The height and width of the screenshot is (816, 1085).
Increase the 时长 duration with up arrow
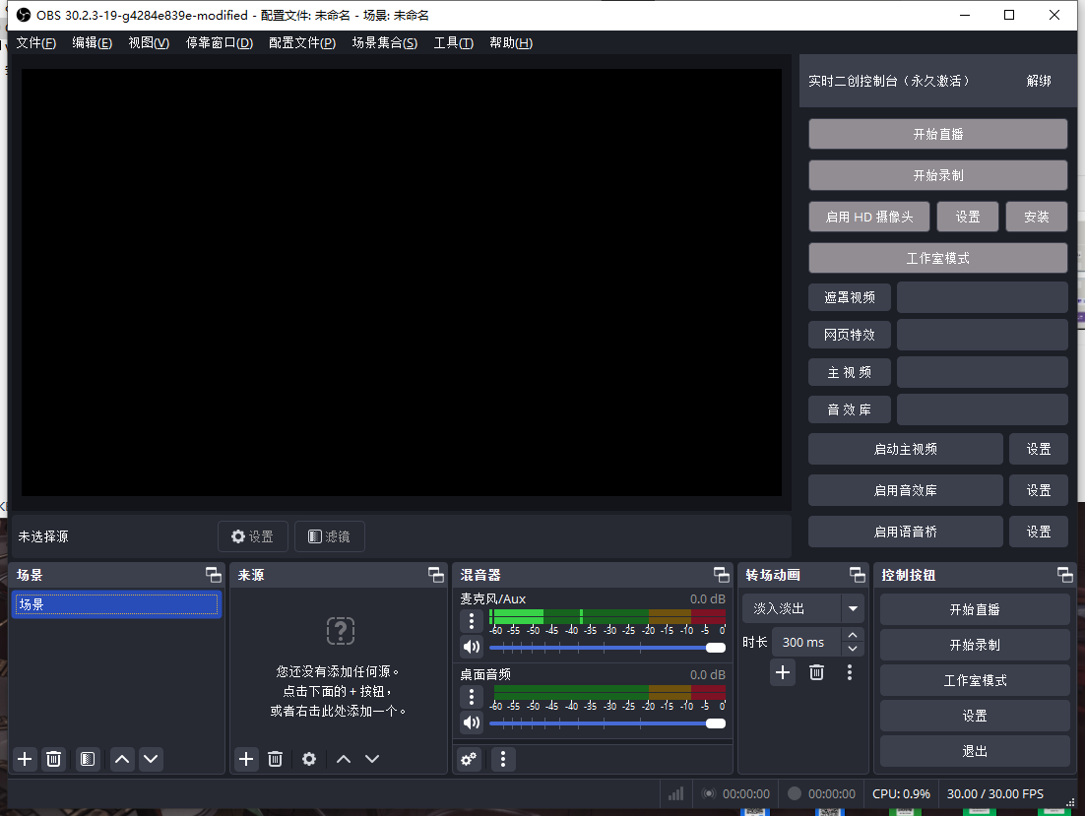853,636
